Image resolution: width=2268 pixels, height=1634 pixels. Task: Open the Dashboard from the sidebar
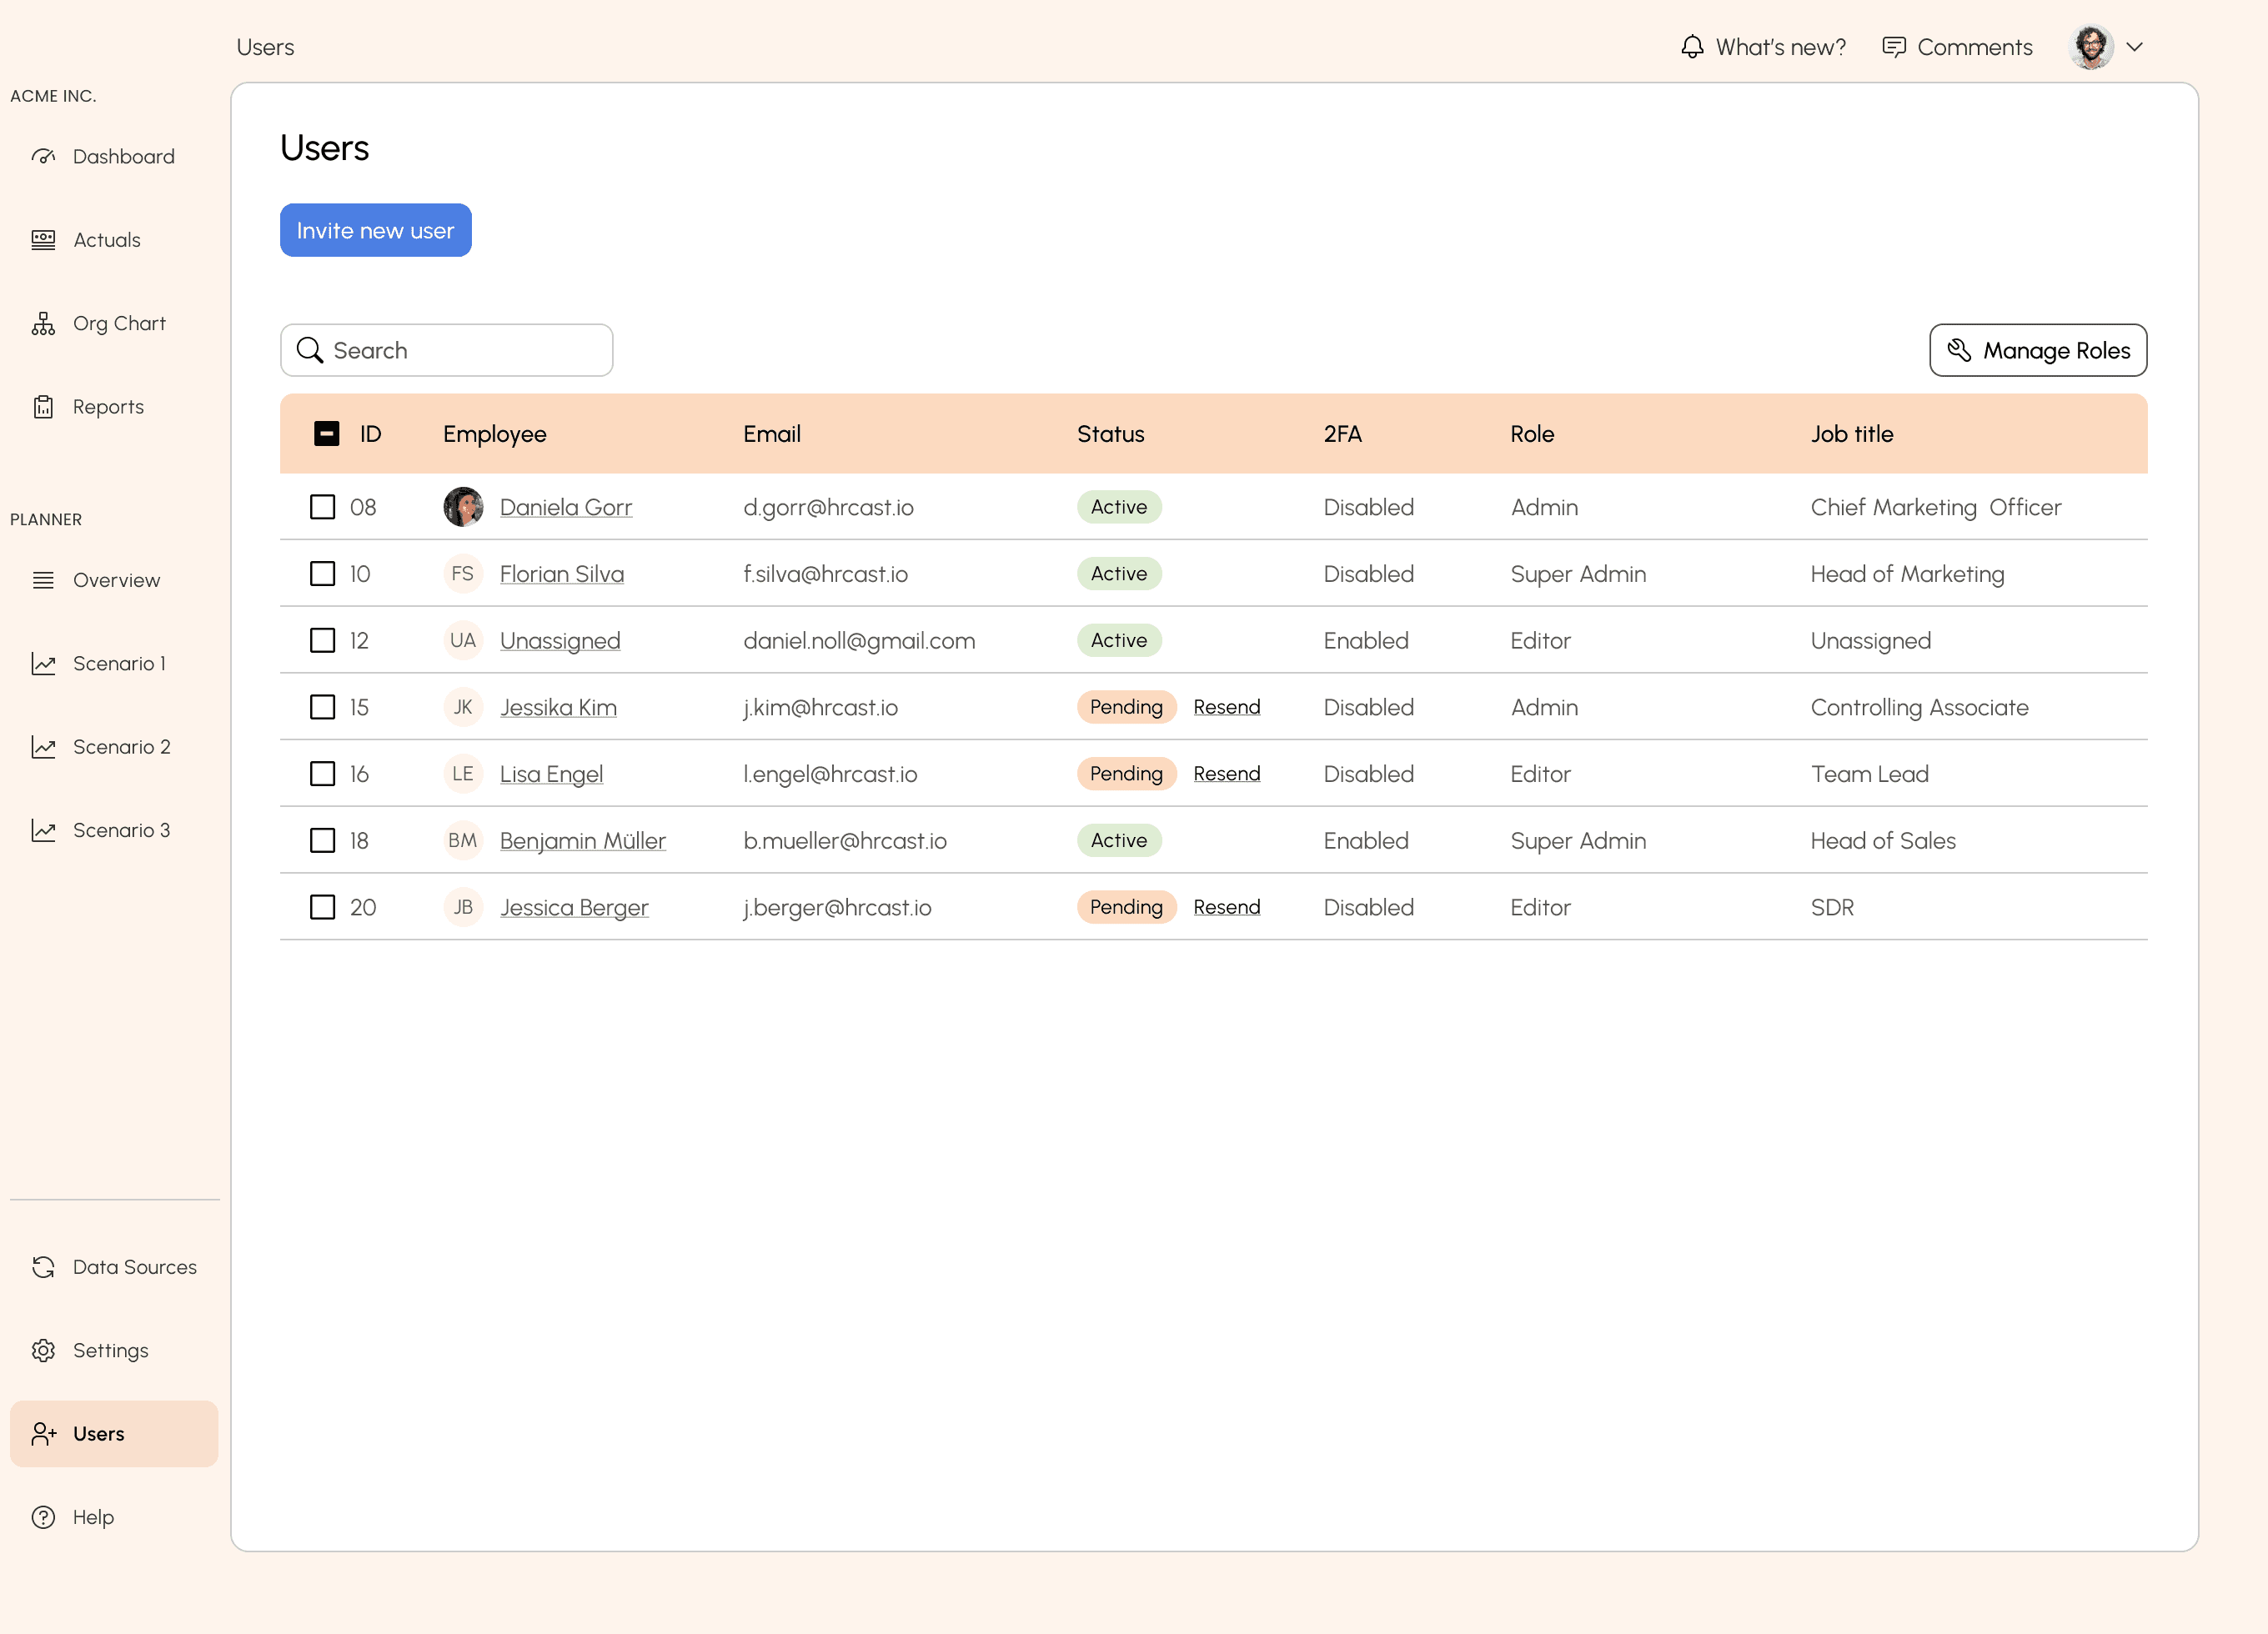pyautogui.click(x=123, y=156)
